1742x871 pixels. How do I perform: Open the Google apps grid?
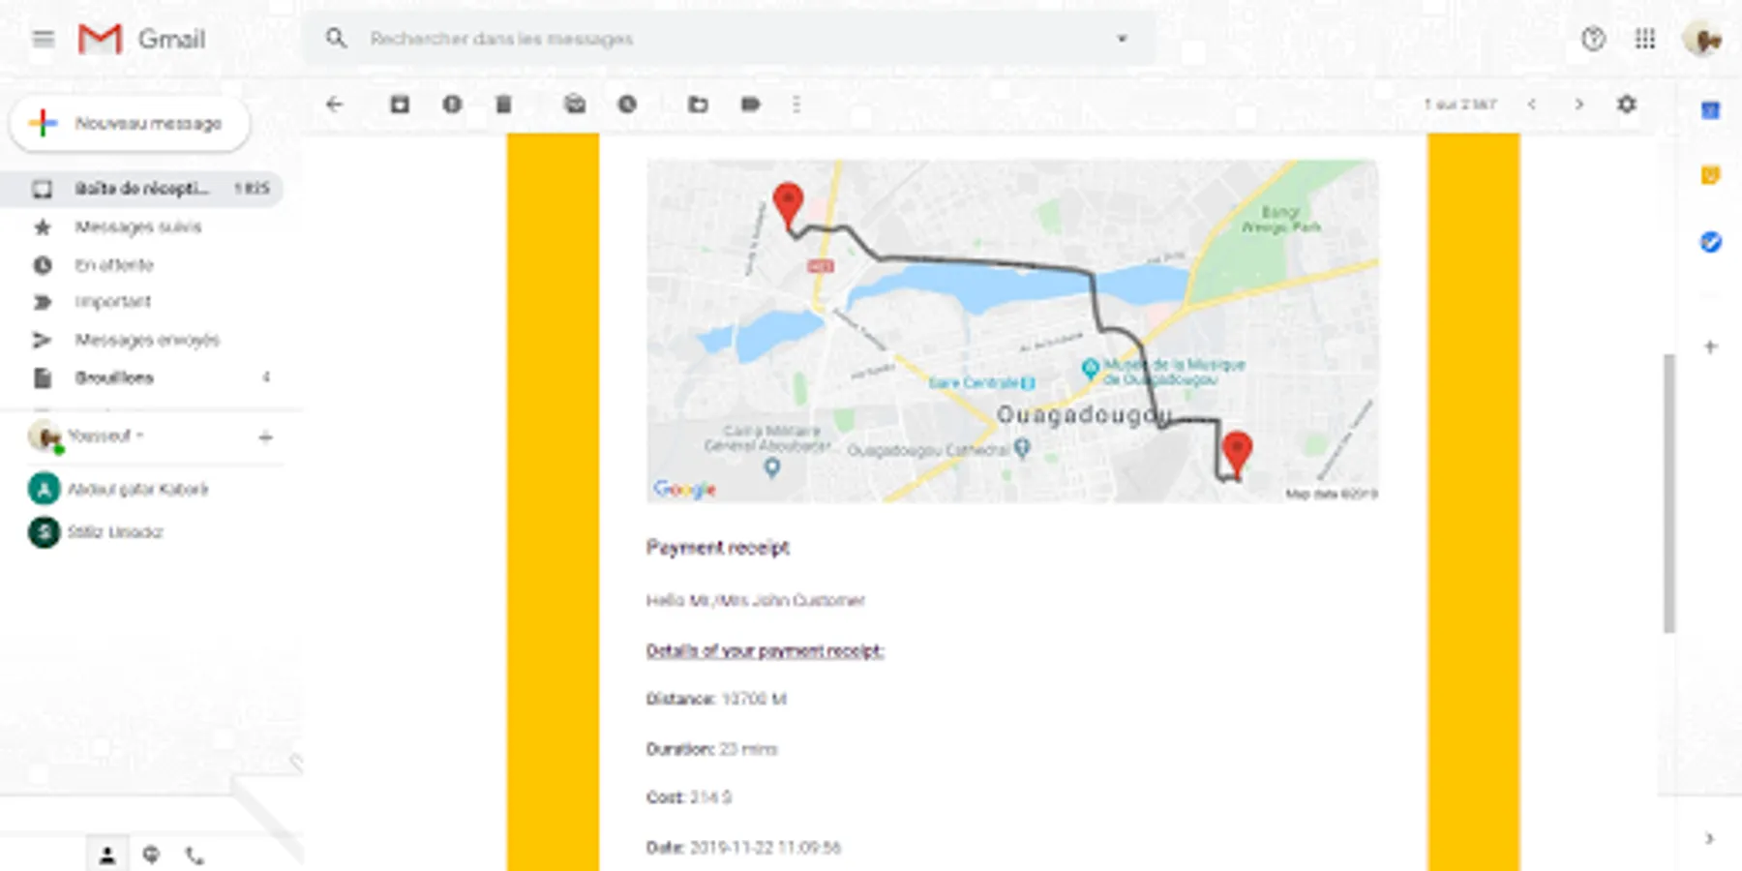click(1645, 39)
